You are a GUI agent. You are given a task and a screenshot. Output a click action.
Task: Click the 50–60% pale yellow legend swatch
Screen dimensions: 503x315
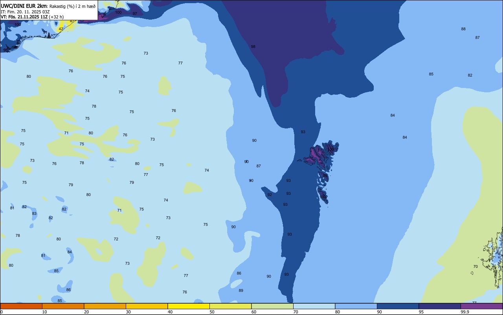click(230, 306)
